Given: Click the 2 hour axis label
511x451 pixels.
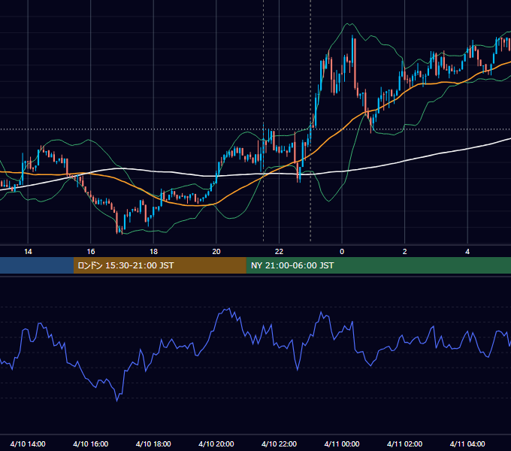Looking at the screenshot, I should (404, 252).
